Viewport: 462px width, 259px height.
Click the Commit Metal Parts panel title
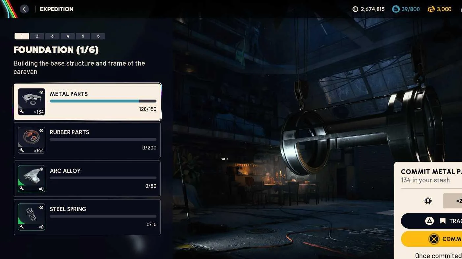click(431, 172)
